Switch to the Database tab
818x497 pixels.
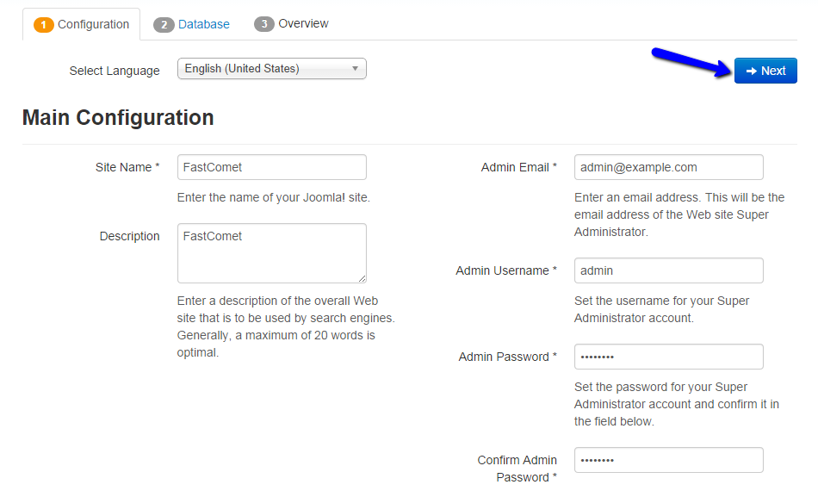point(203,25)
